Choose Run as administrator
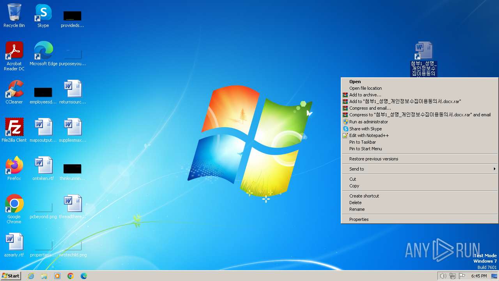The height and width of the screenshot is (281, 499). 419,122
